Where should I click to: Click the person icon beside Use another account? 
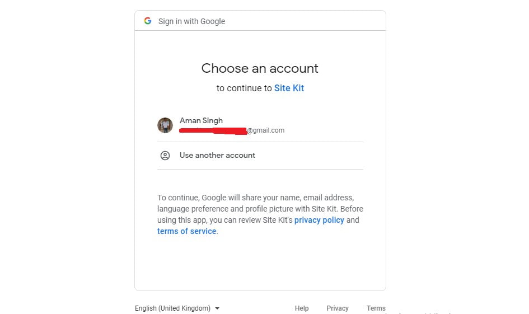click(165, 156)
